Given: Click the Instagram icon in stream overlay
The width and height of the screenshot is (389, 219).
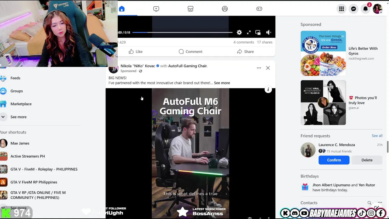Looking at the screenshot, I should [371, 213].
